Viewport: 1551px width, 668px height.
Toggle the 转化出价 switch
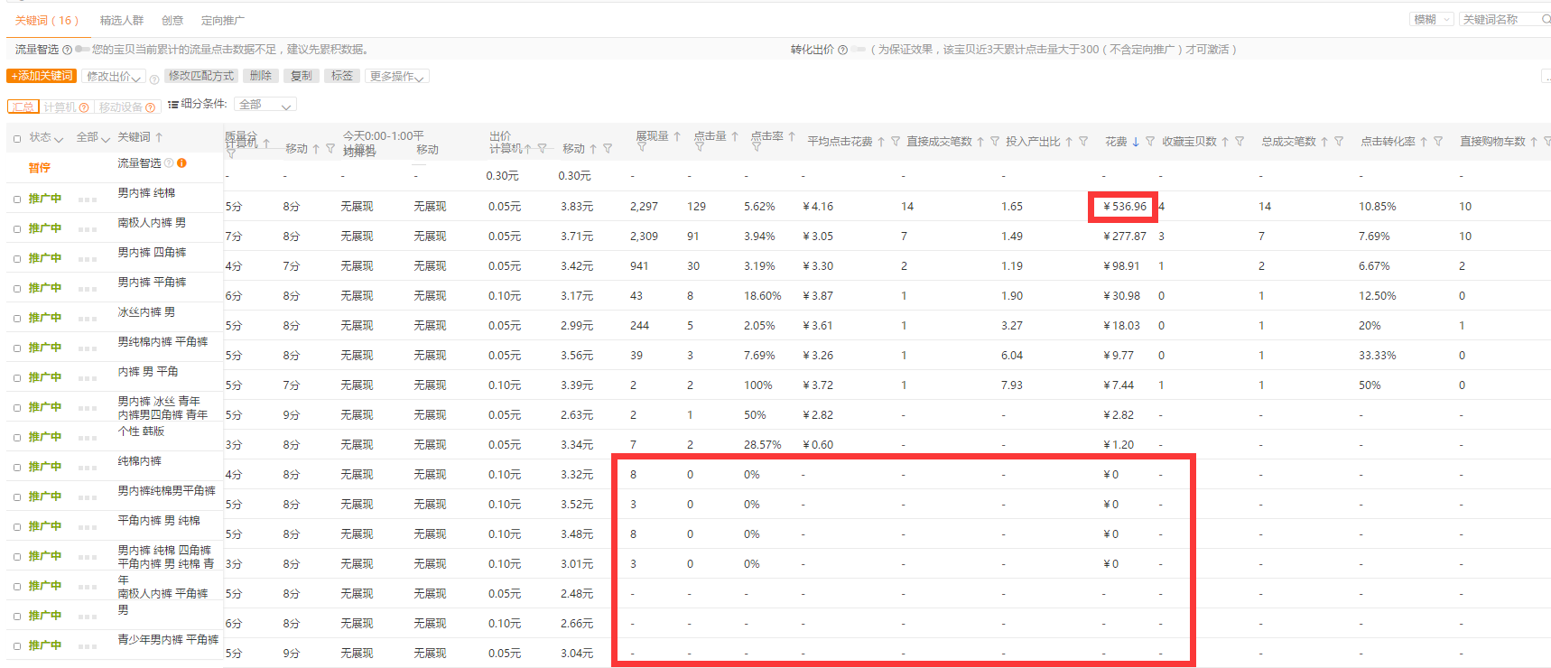pos(859,50)
